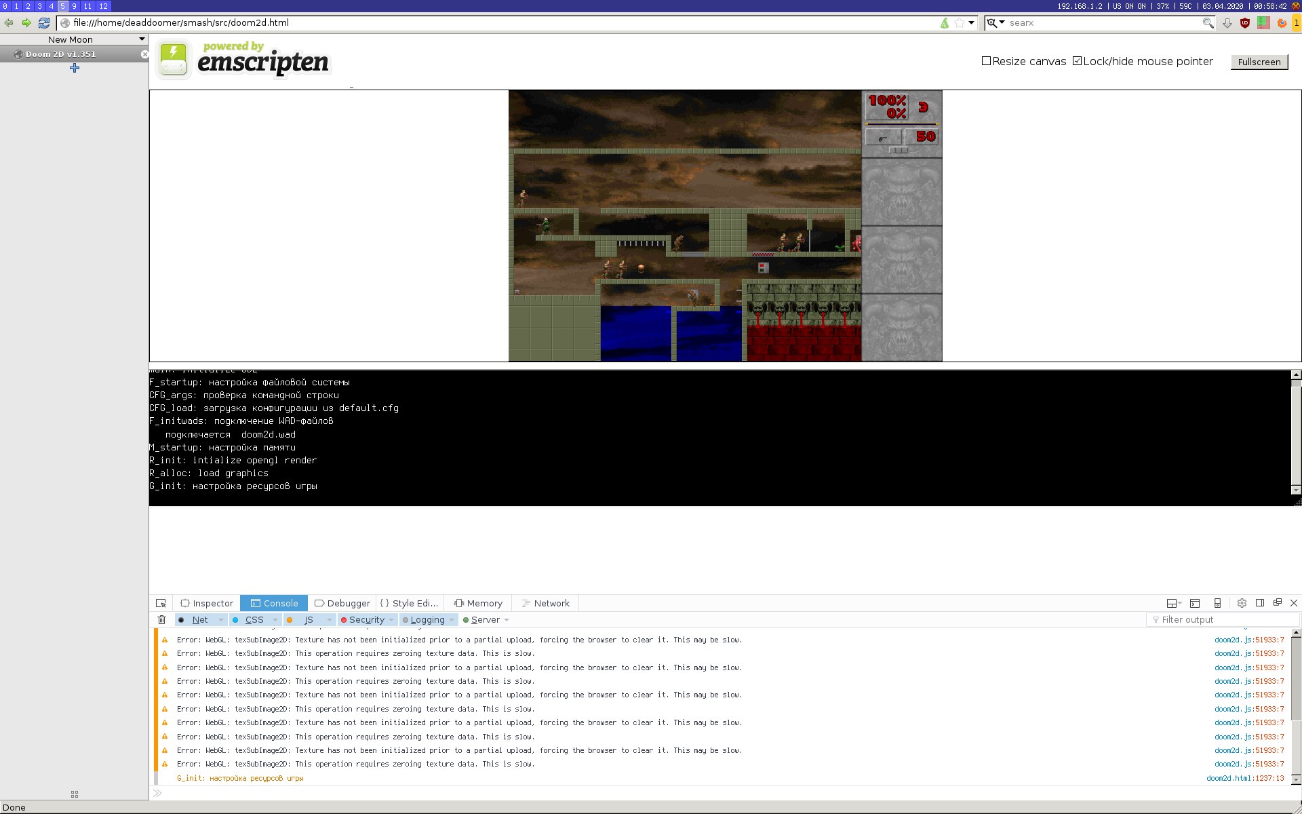Detach devtools into separate window icon

tap(1278, 602)
